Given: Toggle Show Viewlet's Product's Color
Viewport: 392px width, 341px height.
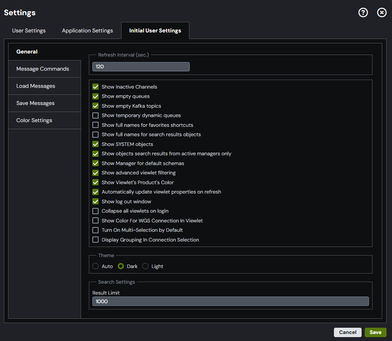Looking at the screenshot, I should [x=95, y=183].
